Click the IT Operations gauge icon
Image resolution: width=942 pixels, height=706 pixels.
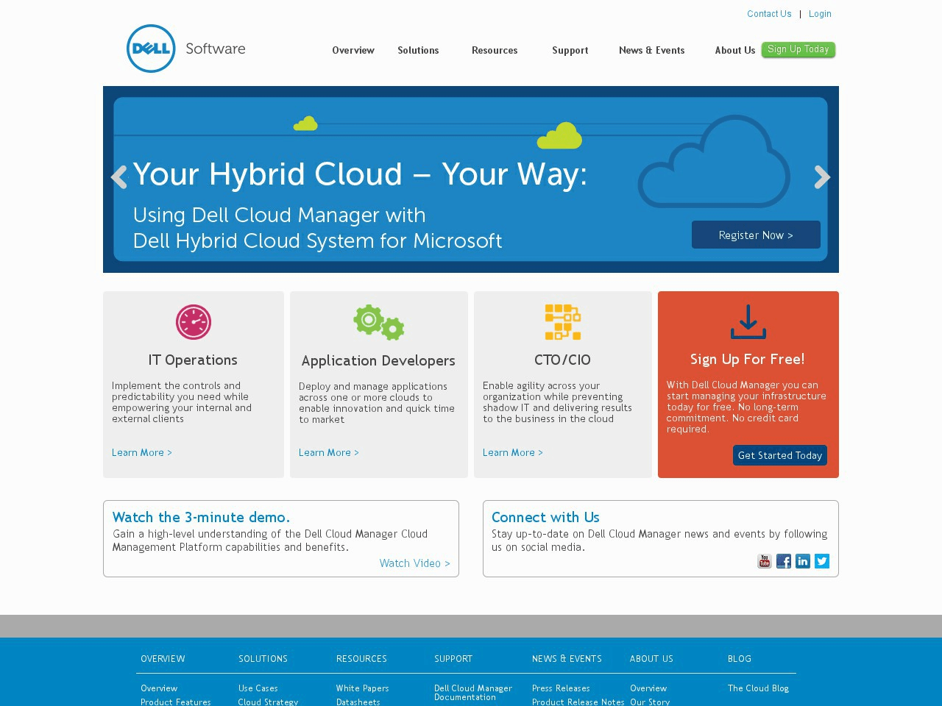[194, 322]
